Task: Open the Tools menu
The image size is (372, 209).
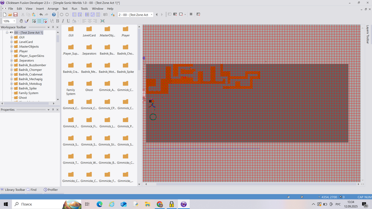Action: (84, 9)
